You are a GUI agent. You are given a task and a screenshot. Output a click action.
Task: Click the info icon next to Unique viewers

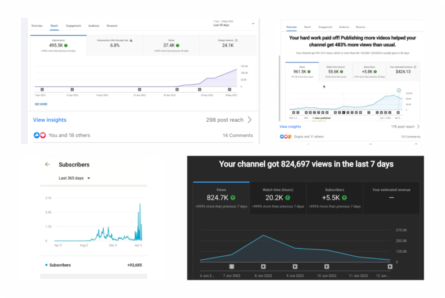click(x=236, y=40)
